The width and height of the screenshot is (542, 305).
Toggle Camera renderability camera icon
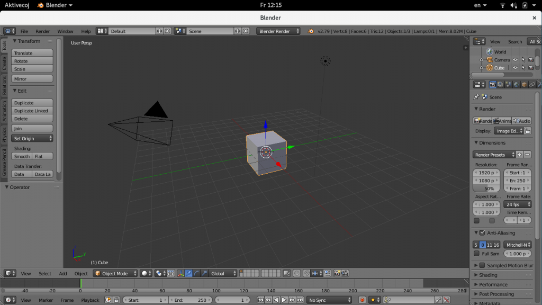pos(531,60)
